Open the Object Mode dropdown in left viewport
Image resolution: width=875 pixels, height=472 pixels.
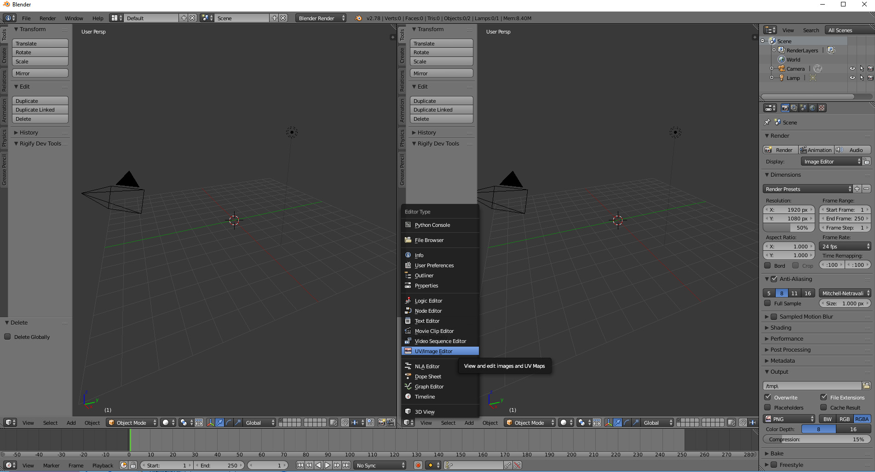click(x=132, y=422)
